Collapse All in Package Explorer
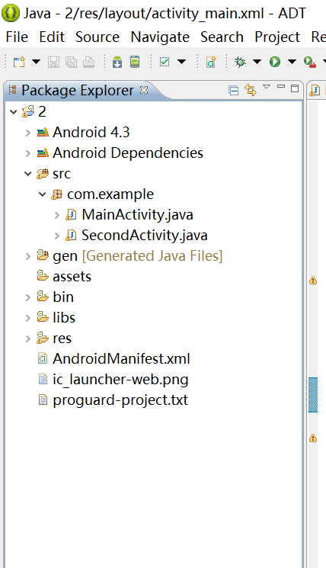This screenshot has height=568, width=326. coord(233,90)
